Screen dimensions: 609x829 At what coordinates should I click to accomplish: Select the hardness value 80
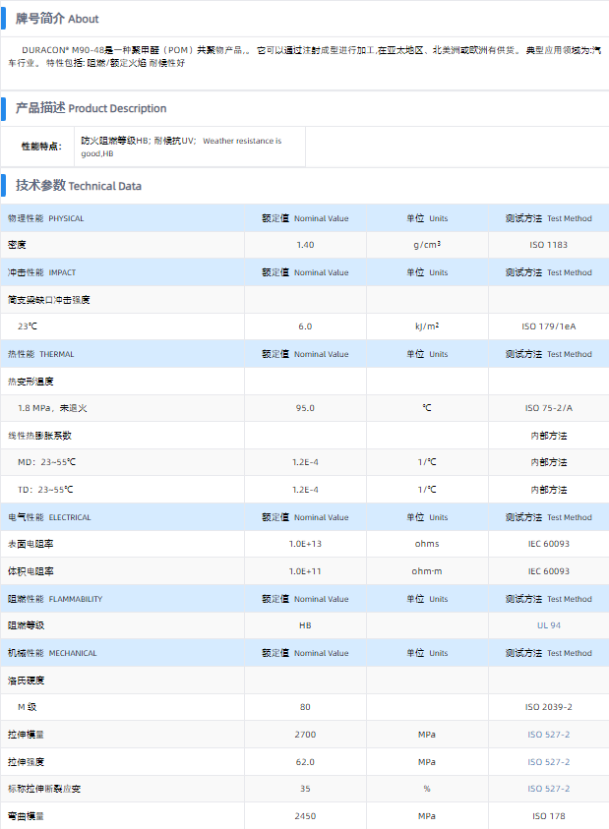click(305, 707)
